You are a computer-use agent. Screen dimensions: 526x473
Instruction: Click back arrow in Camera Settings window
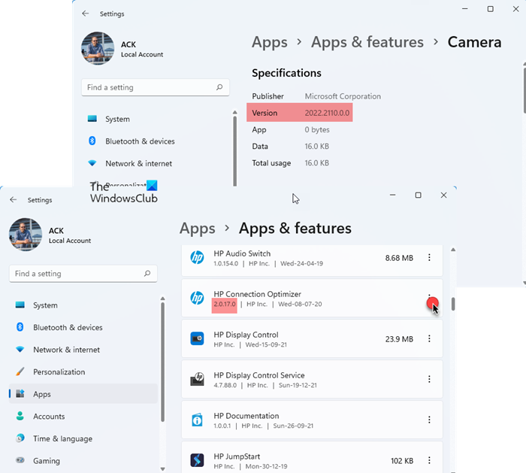coord(86,14)
